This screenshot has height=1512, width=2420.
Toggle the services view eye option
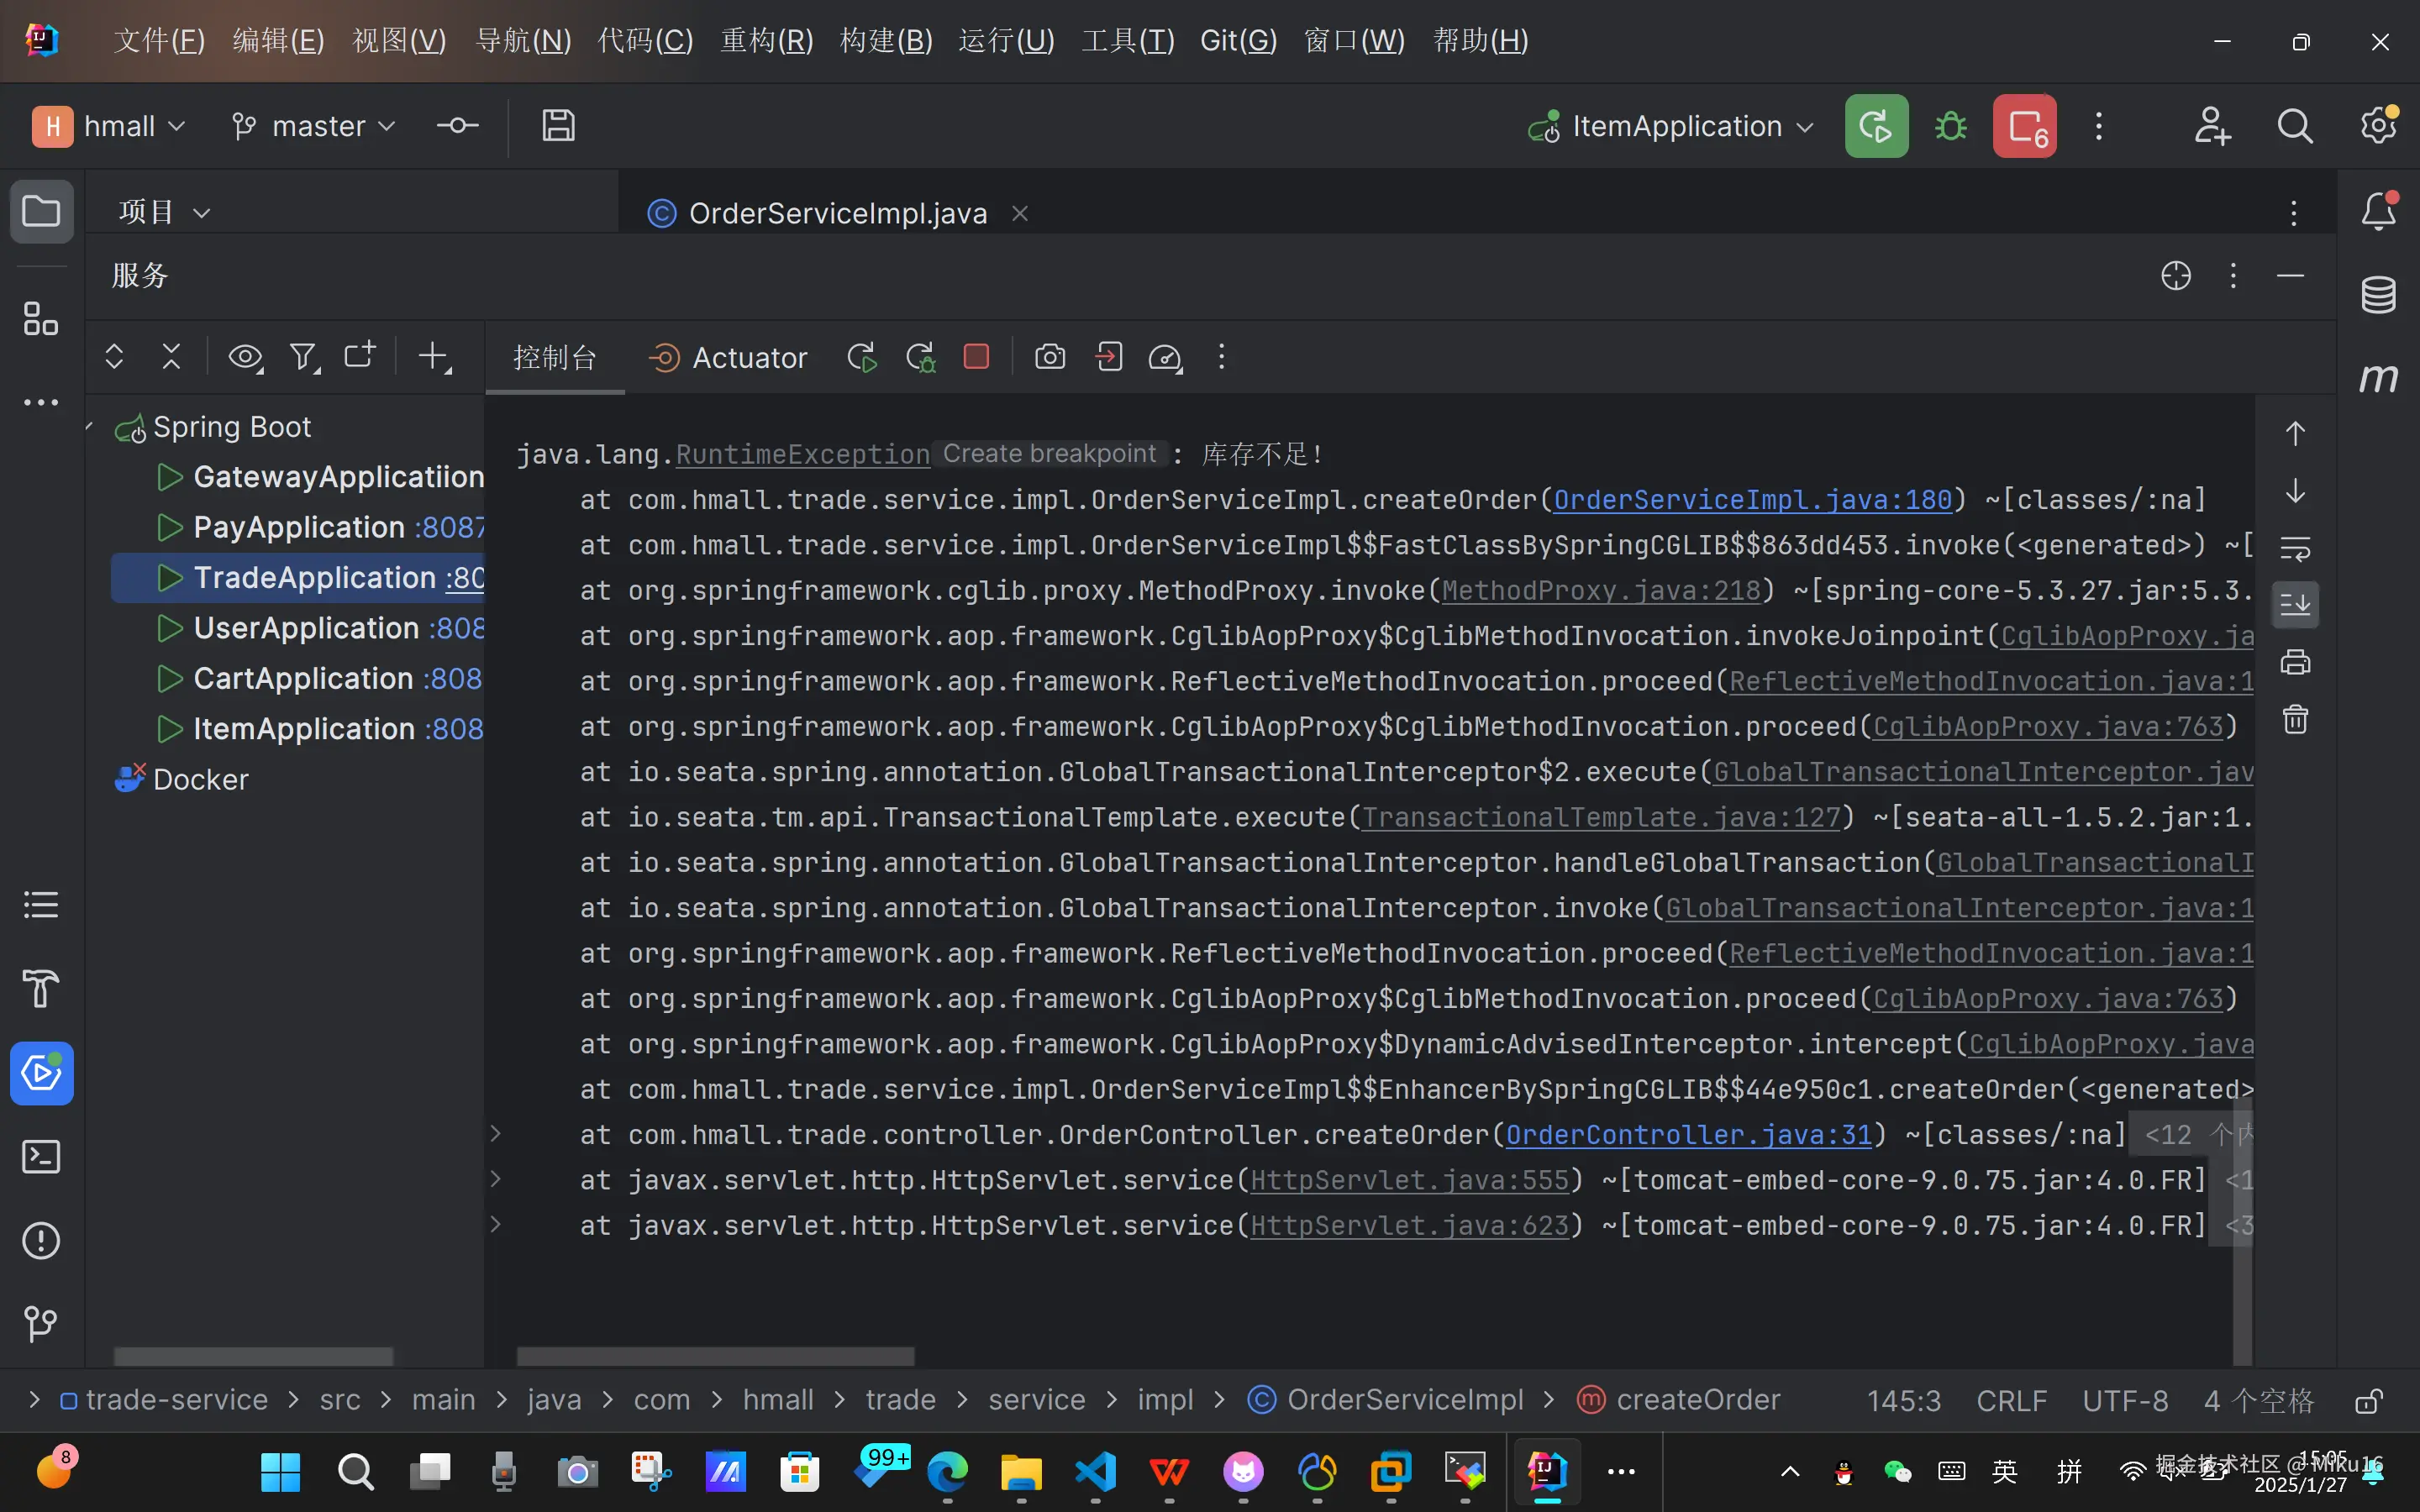(245, 357)
